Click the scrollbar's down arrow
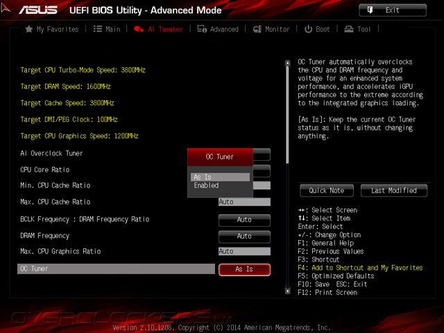Screen dimensions: 444x333 click(x=288, y=291)
